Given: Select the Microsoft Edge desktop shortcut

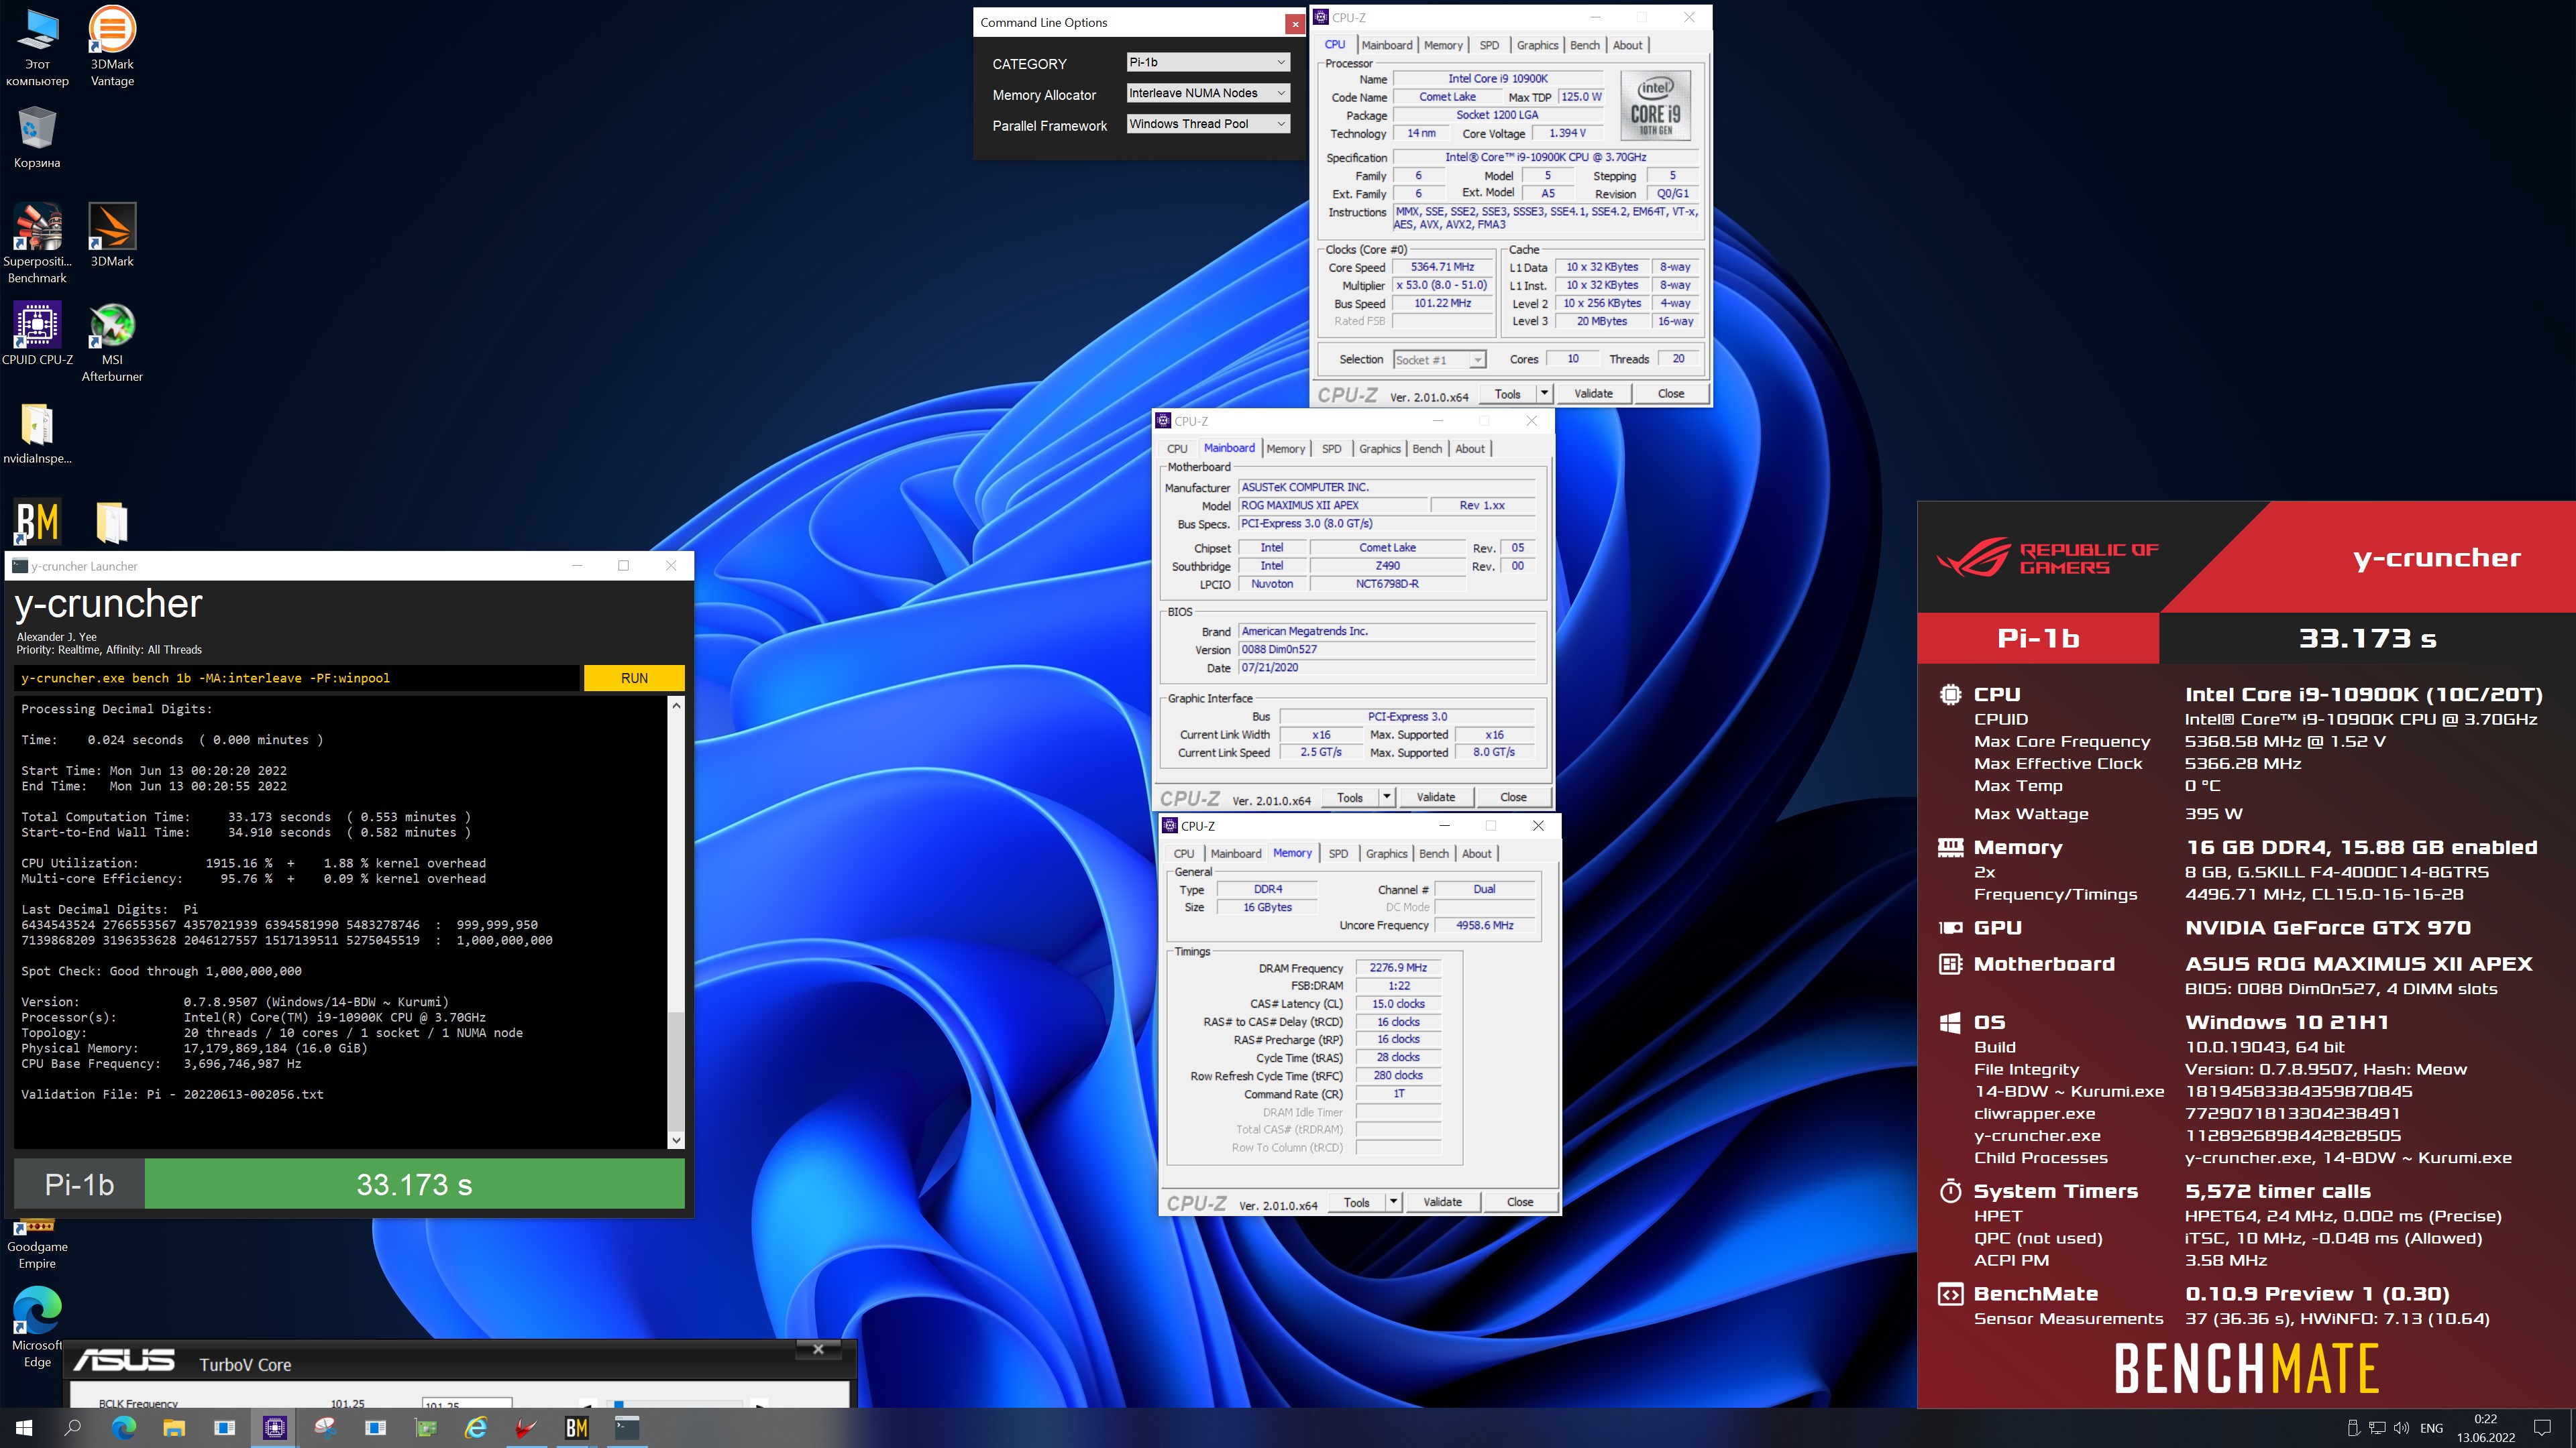Looking at the screenshot, I should pyautogui.click(x=37, y=1327).
